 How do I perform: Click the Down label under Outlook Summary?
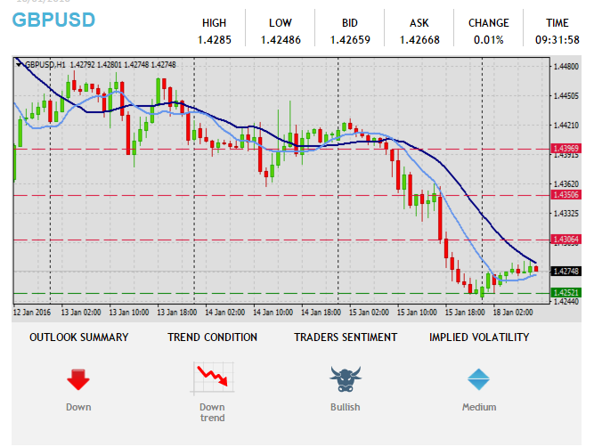click(78, 407)
